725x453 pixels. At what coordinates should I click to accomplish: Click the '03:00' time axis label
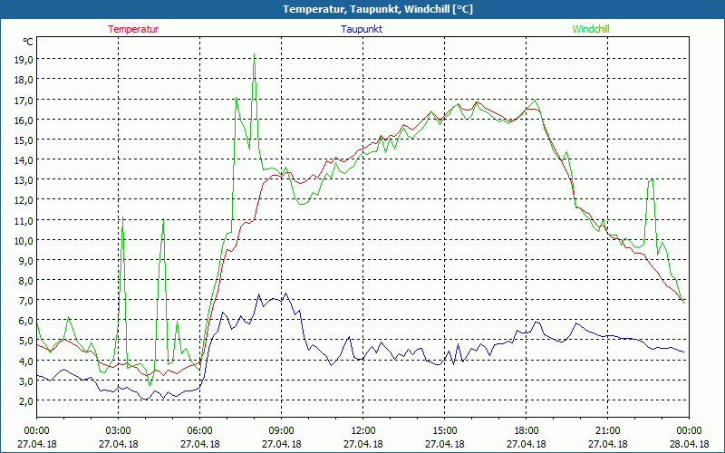[x=119, y=431]
